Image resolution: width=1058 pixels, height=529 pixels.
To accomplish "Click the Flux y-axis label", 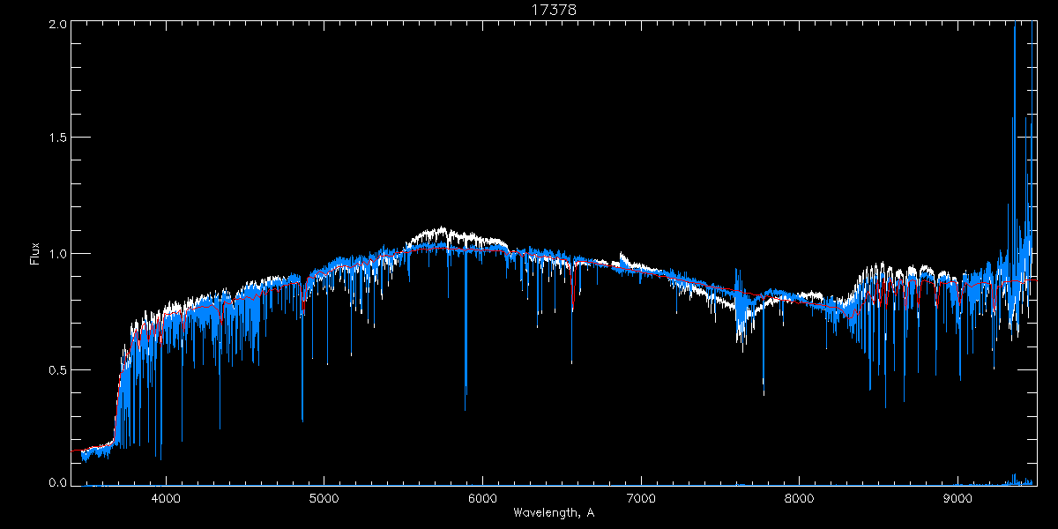I will pyautogui.click(x=35, y=254).
